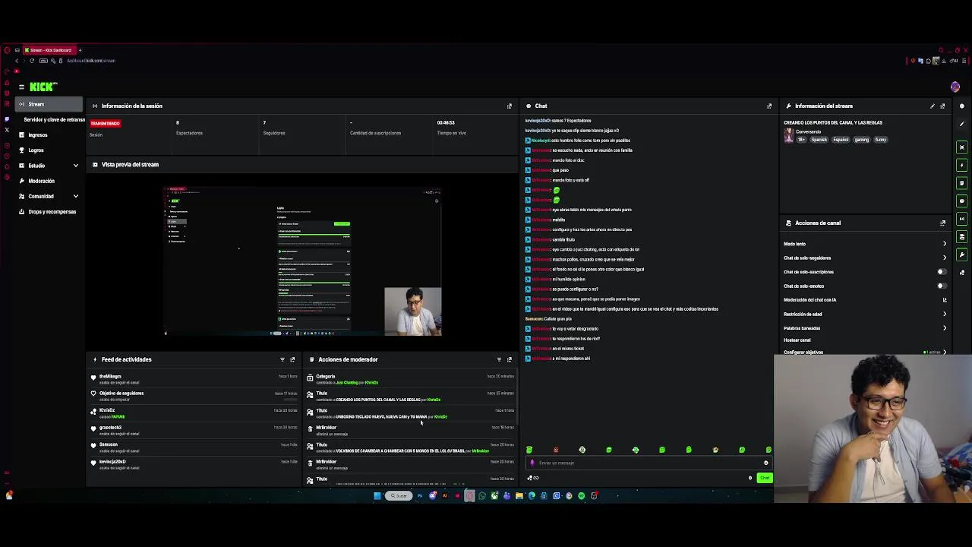This screenshot has height=547, width=972.
Task: Pop out the Acciones de moderador panel
Action: pyautogui.click(x=510, y=359)
